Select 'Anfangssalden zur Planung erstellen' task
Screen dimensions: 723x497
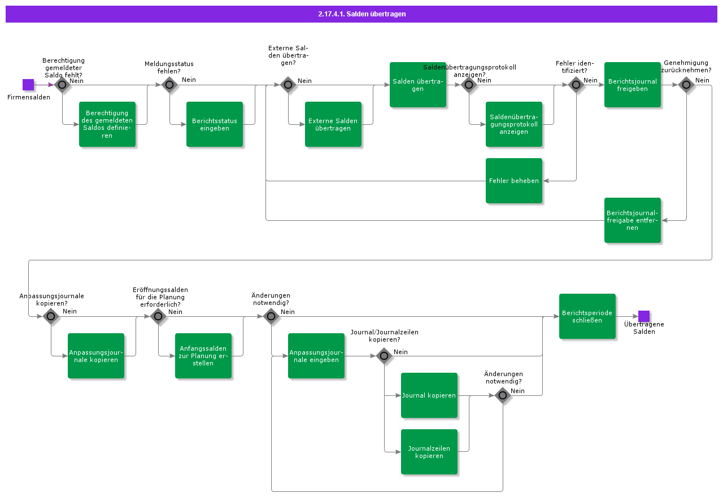tap(203, 356)
